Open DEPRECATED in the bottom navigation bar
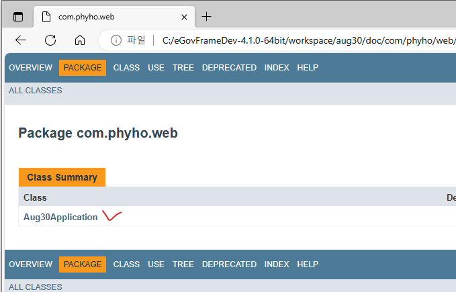 point(229,264)
